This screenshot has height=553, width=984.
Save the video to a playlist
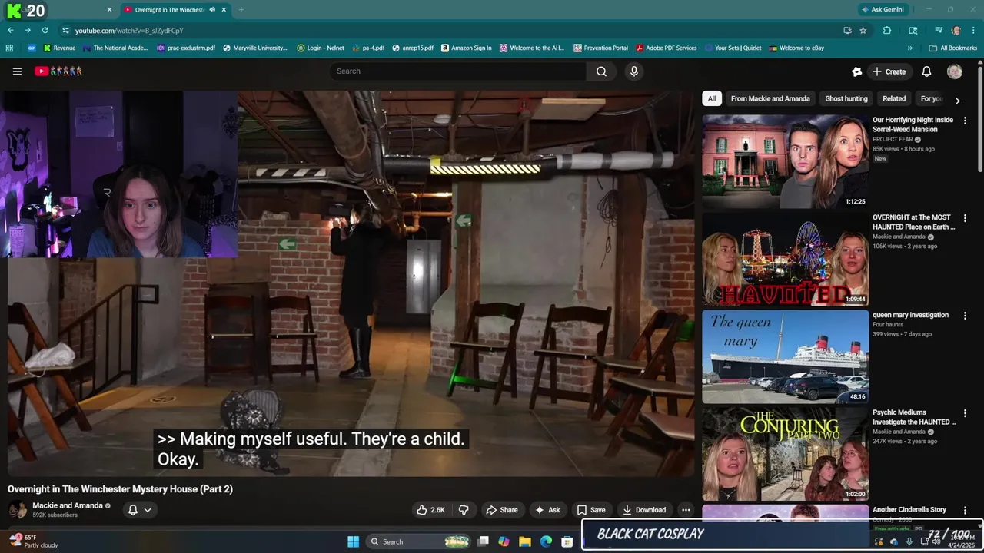tap(591, 510)
